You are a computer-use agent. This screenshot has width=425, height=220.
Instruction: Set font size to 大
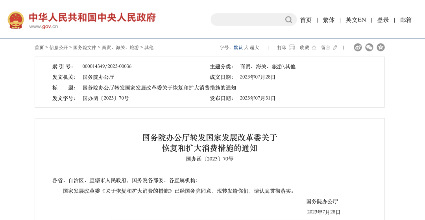click(x=246, y=48)
